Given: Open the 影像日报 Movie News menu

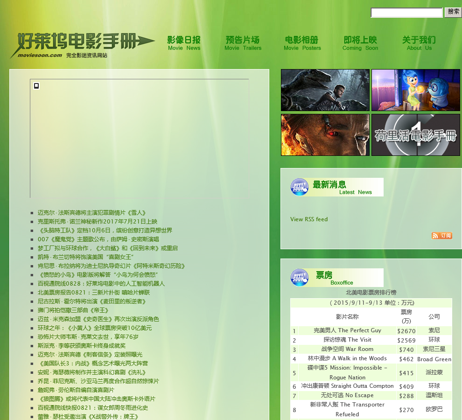Looking at the screenshot, I should click(184, 43).
